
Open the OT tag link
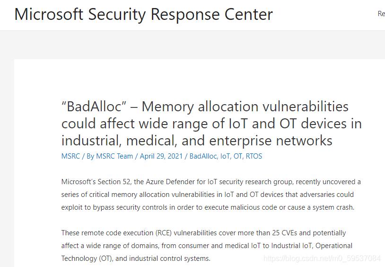[x=238, y=156]
